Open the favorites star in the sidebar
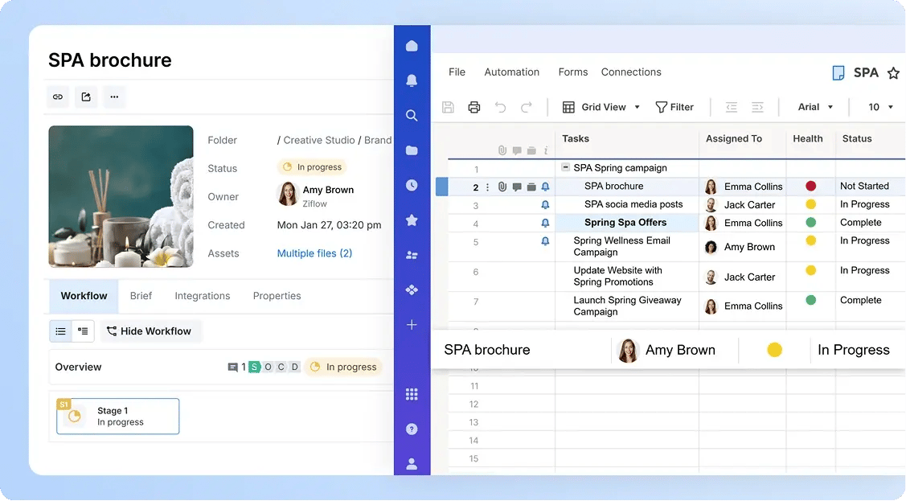The width and height of the screenshot is (906, 501). pyautogui.click(x=412, y=220)
